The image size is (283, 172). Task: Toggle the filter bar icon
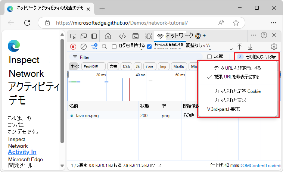(94, 47)
